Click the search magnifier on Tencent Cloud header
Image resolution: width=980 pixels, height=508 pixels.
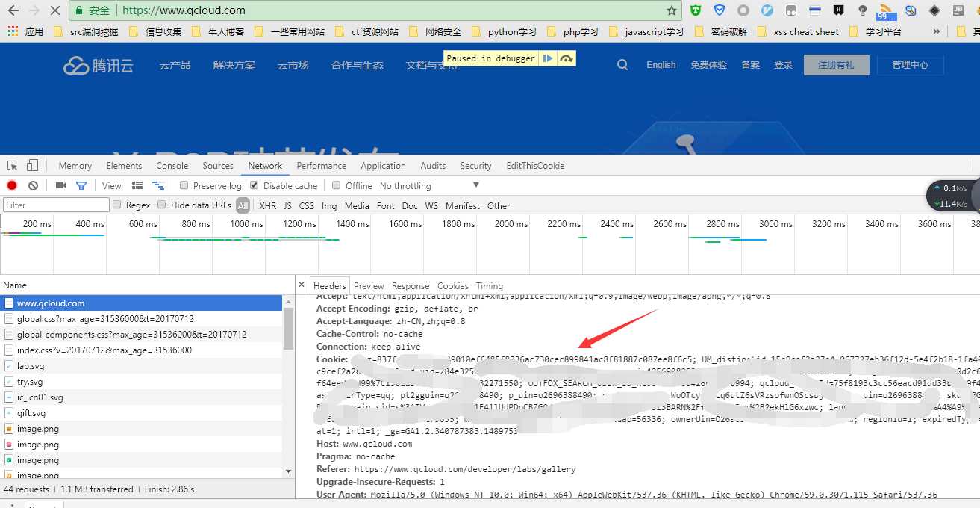click(622, 65)
